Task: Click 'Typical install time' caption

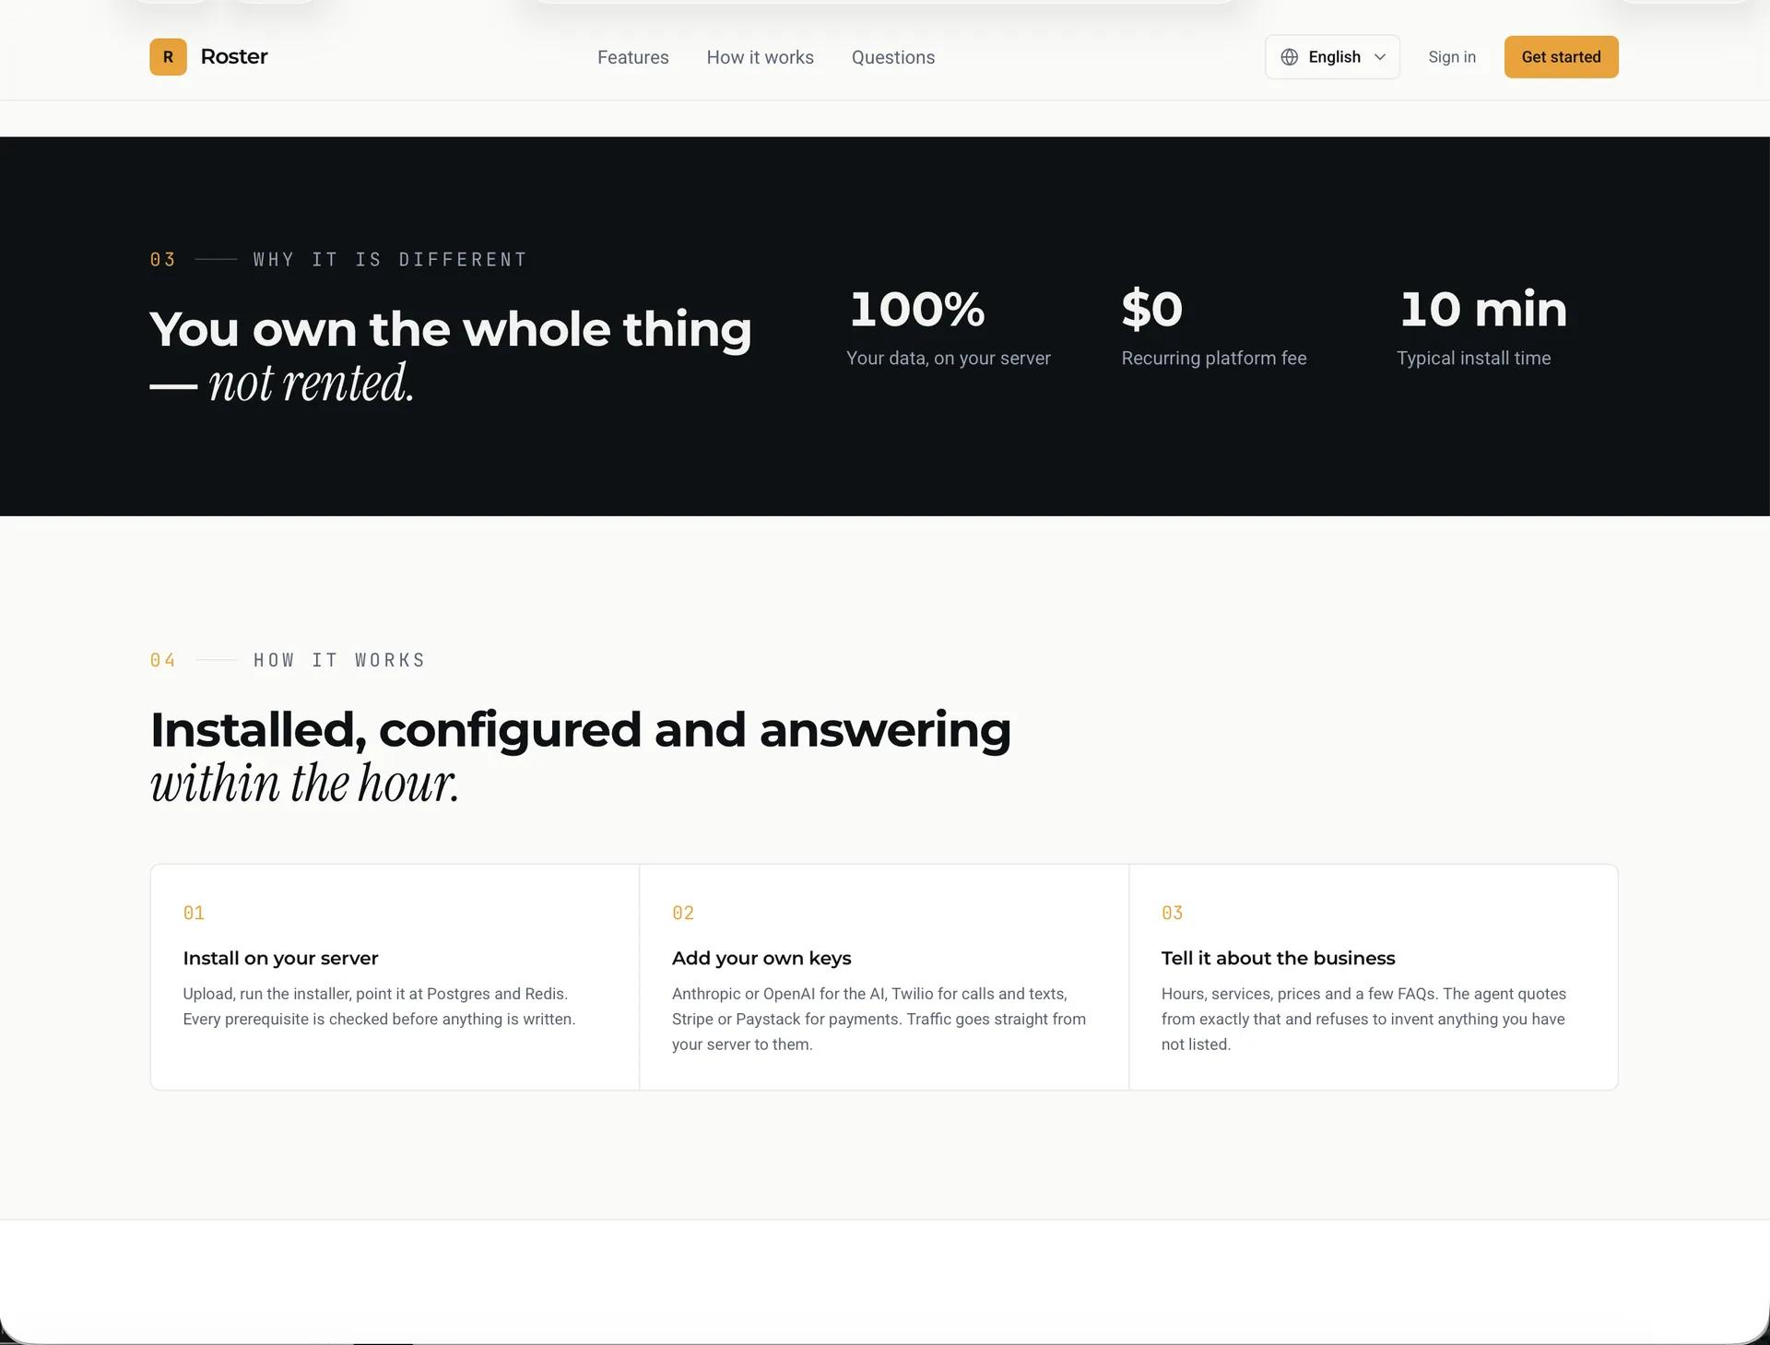Action: (1473, 358)
